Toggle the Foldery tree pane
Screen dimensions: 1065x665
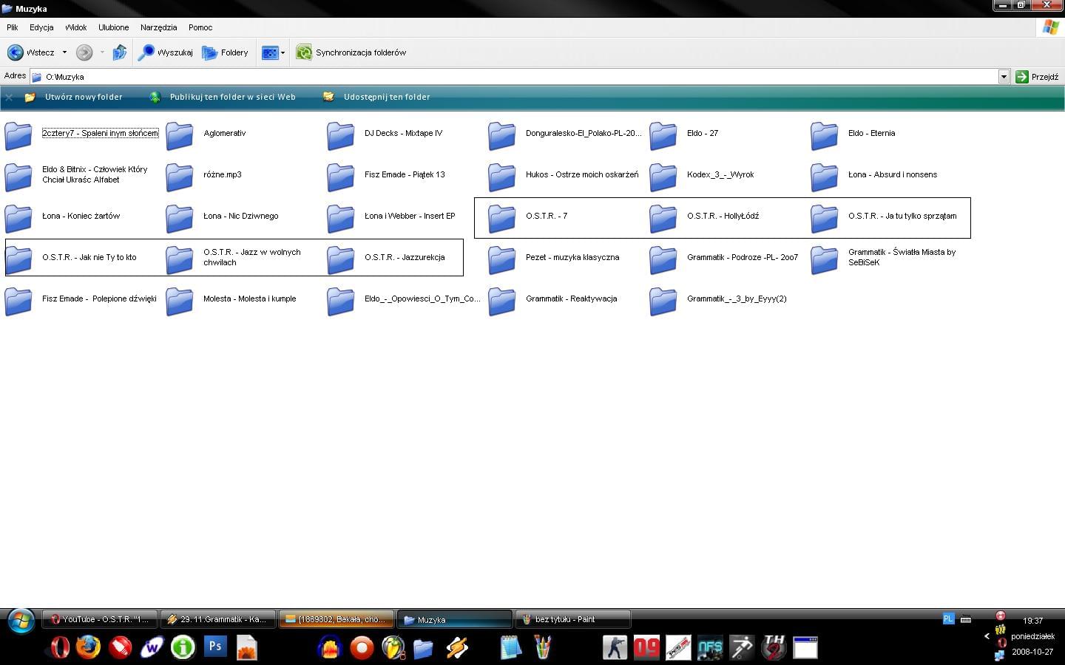click(225, 52)
